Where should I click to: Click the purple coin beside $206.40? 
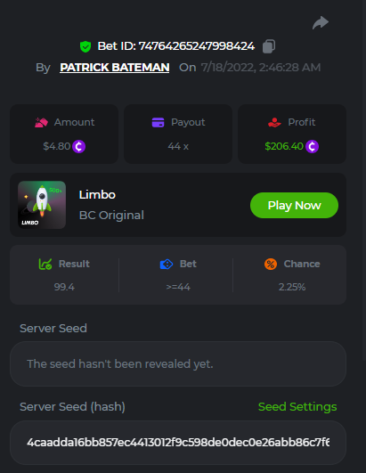tap(312, 147)
